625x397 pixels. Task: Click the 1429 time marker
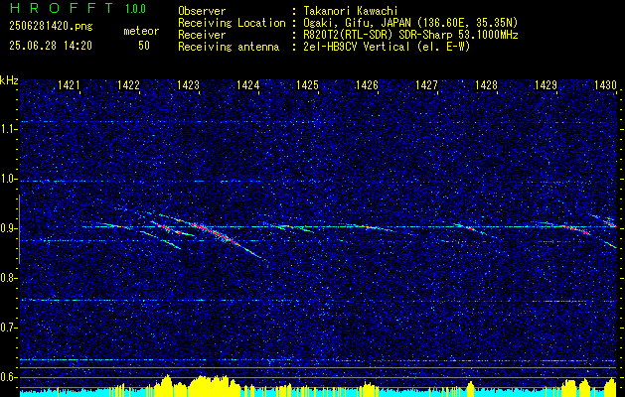point(546,84)
